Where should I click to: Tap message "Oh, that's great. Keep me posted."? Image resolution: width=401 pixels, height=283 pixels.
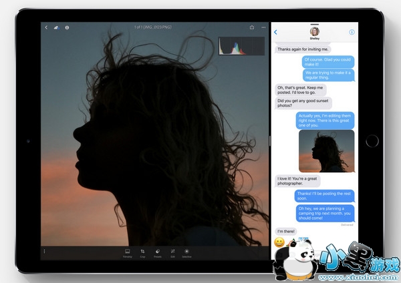[x=301, y=90]
